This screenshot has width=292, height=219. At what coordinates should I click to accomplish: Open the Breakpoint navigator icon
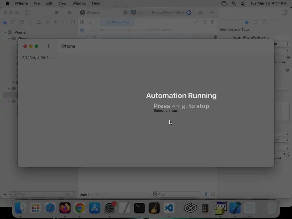[64, 22]
